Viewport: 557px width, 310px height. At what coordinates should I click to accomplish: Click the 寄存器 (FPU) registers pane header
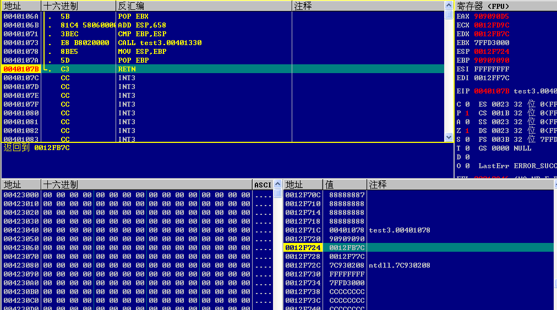click(483, 6)
